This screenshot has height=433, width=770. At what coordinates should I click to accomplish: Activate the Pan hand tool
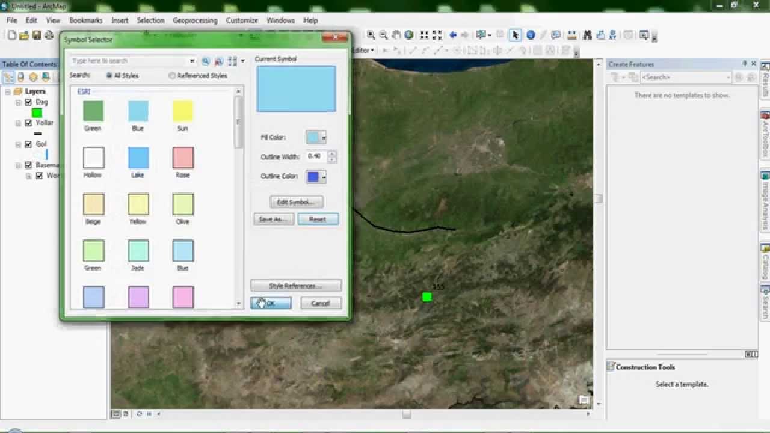click(x=396, y=35)
